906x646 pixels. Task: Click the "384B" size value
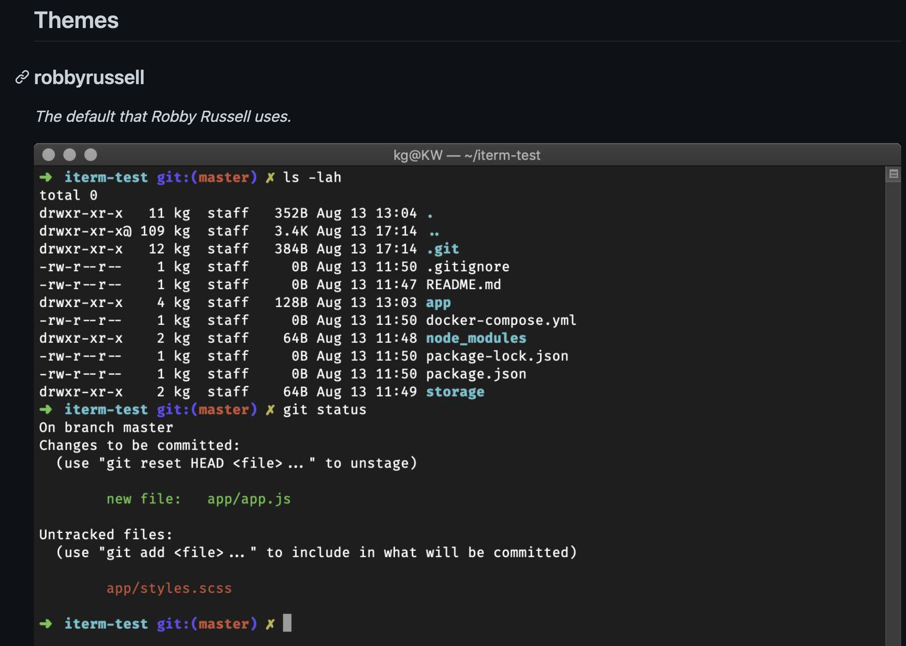point(291,249)
